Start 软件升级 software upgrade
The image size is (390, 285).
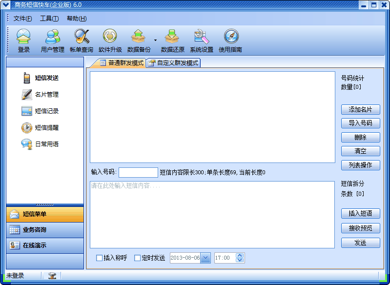coord(110,41)
